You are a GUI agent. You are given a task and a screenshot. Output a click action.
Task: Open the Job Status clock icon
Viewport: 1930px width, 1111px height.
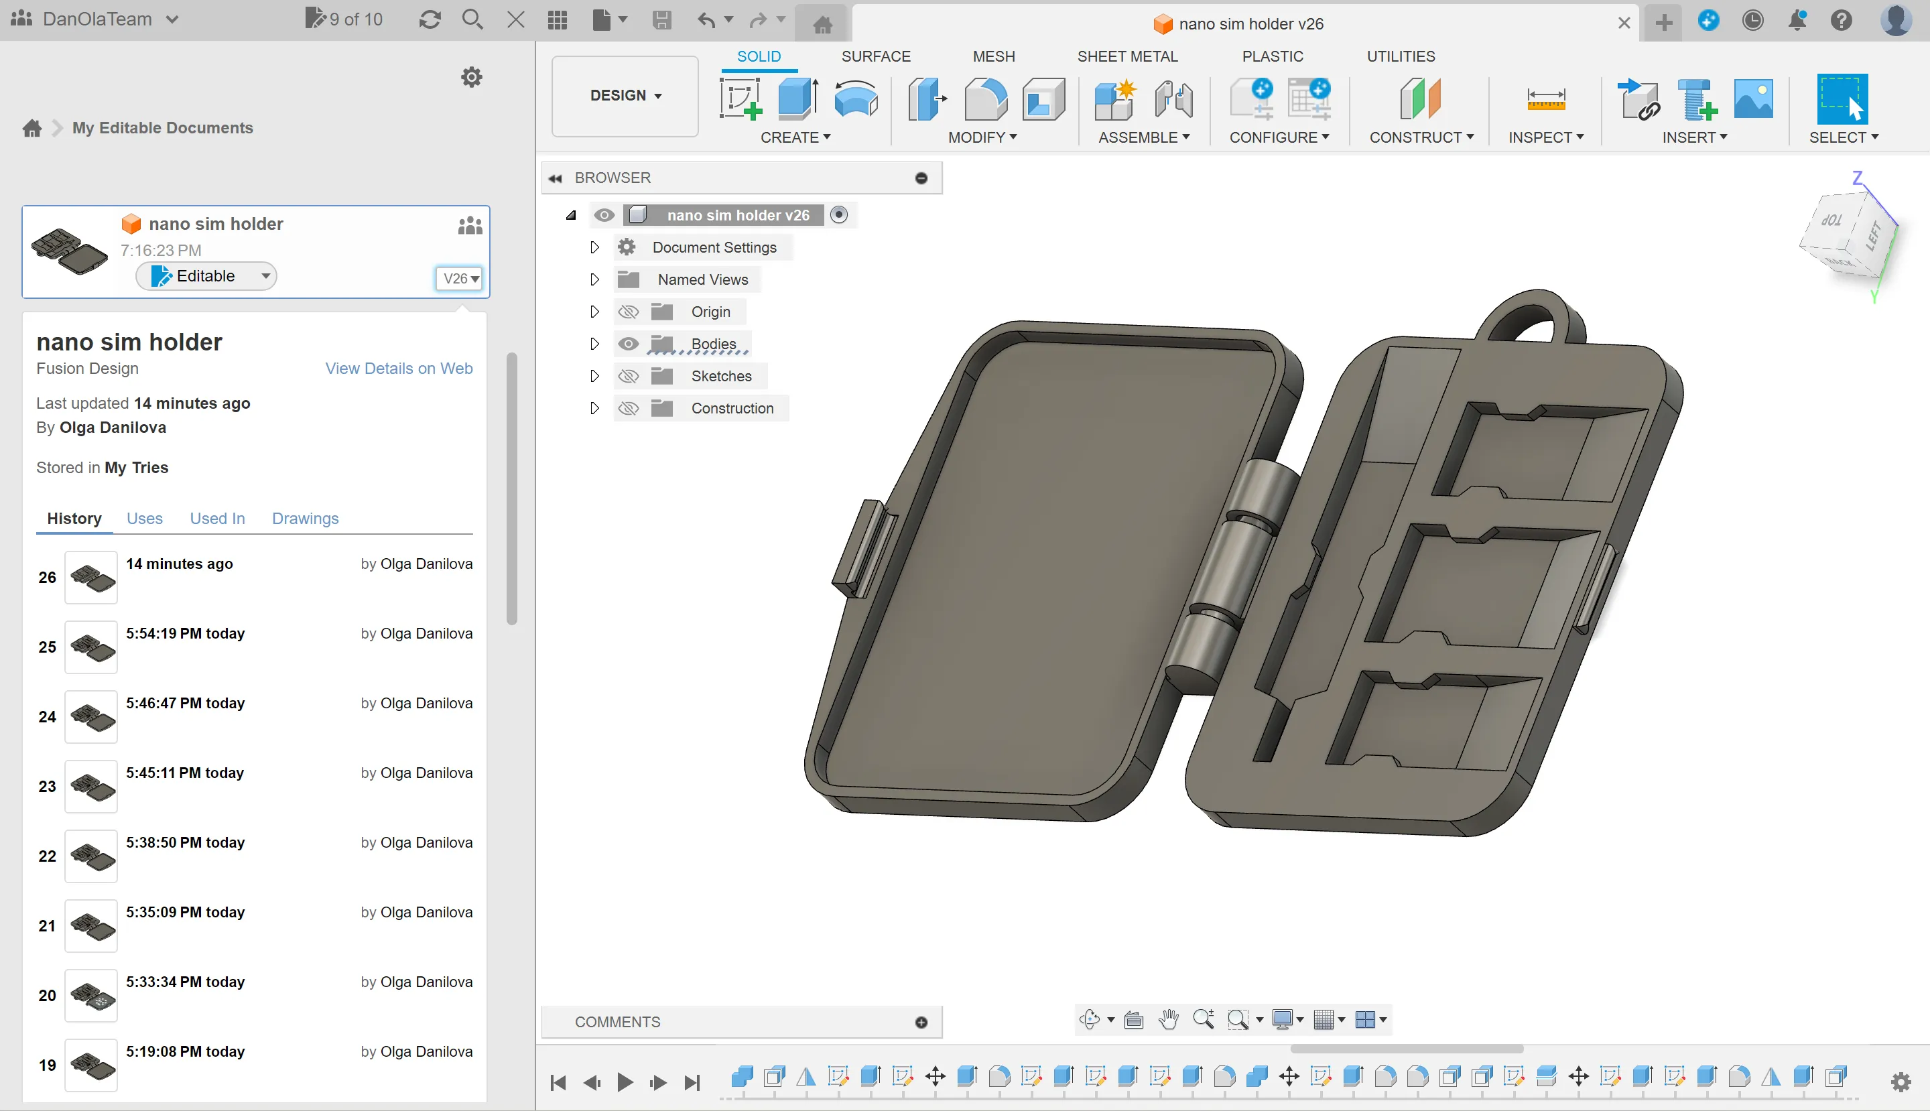tap(1753, 20)
